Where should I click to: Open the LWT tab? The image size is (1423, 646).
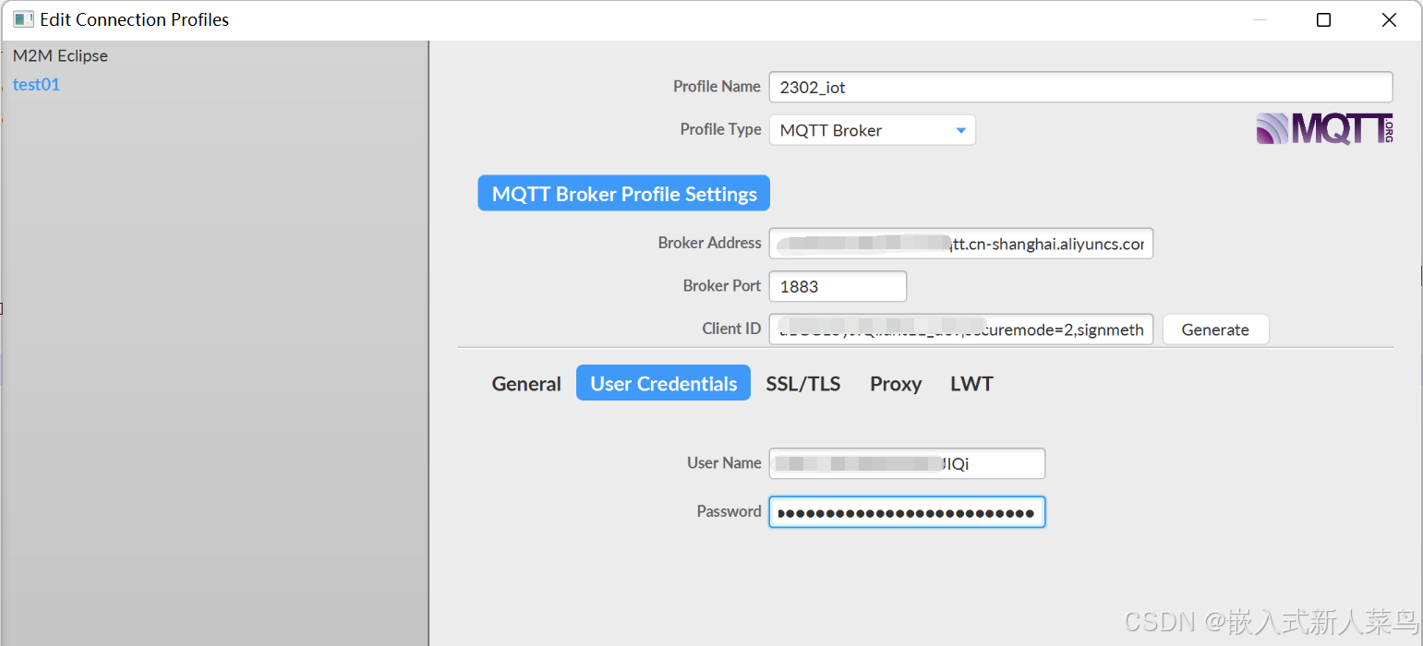coord(971,383)
